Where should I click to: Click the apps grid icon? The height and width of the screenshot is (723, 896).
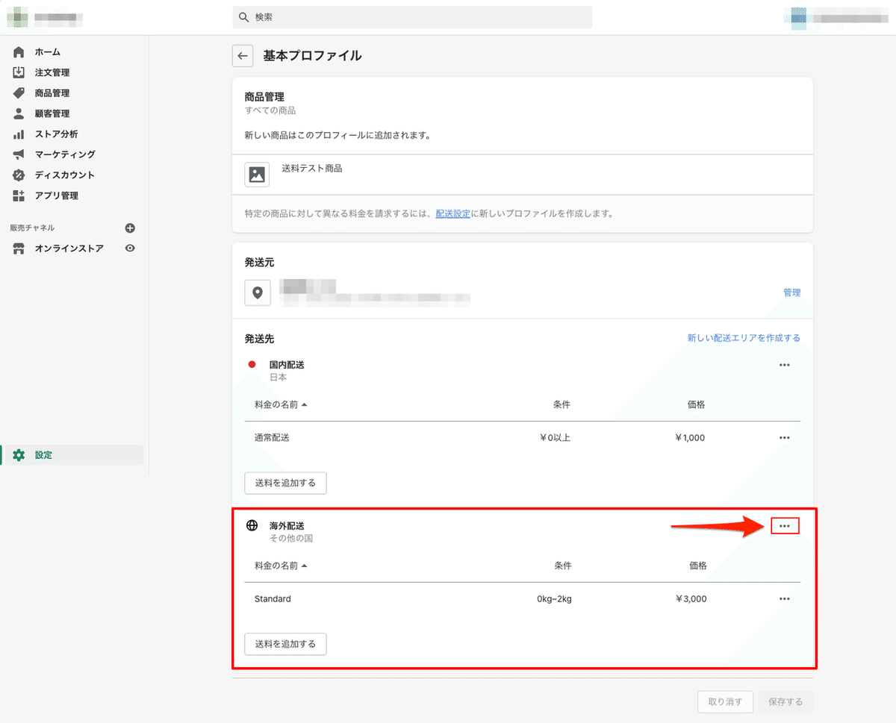coord(19,195)
